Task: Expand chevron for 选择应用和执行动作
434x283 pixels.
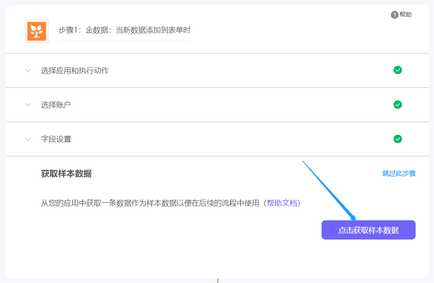Action: (x=28, y=71)
